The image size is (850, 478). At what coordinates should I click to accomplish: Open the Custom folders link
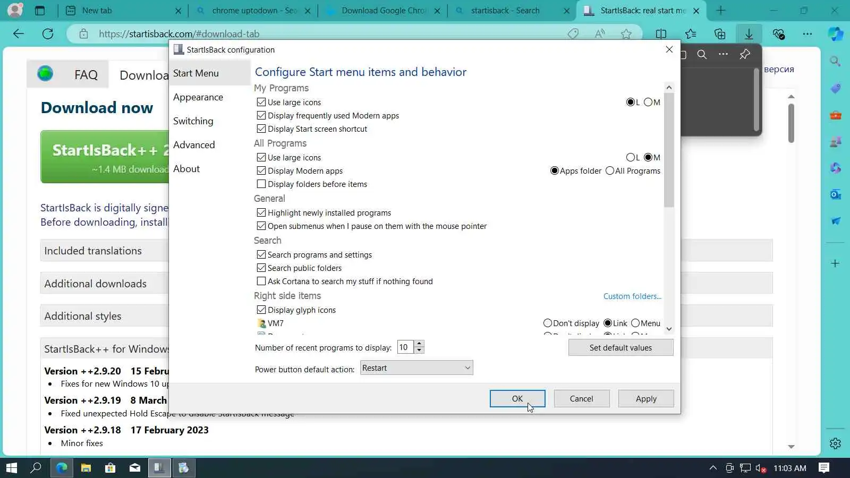tap(632, 296)
